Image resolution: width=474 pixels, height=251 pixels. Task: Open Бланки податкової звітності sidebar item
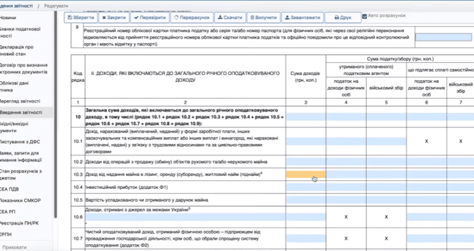pyautogui.click(x=20, y=33)
